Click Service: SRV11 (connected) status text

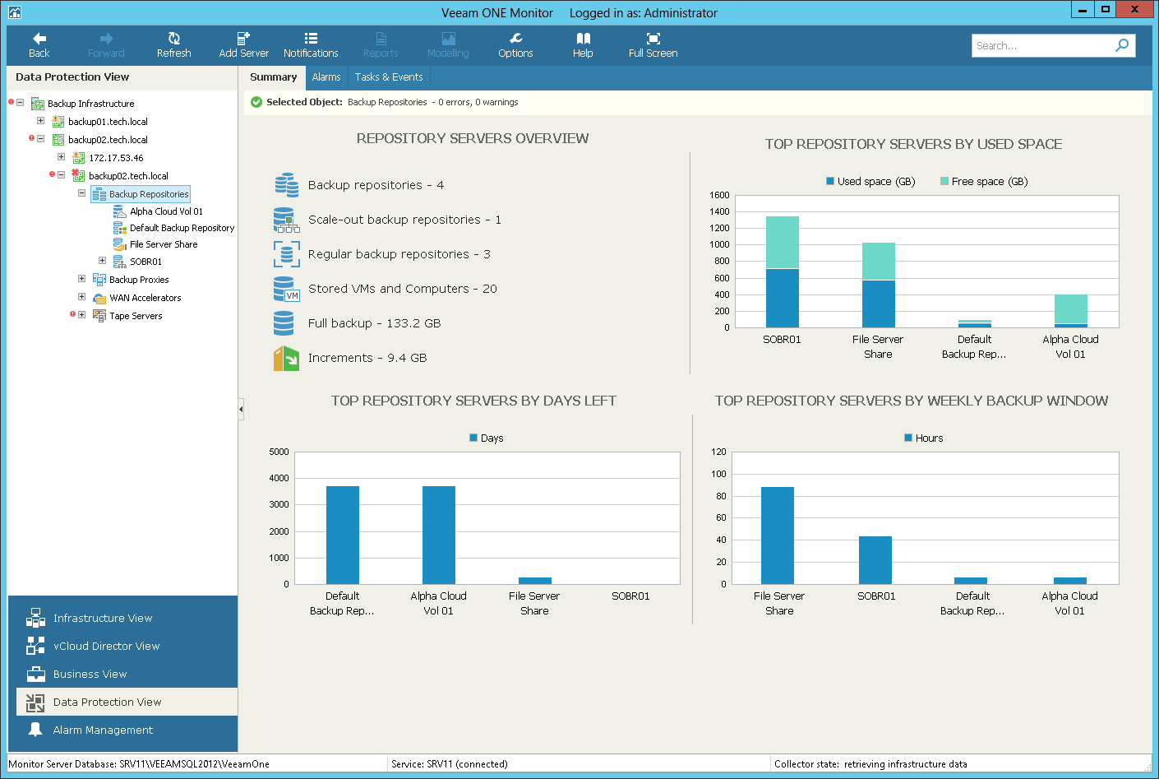click(449, 764)
